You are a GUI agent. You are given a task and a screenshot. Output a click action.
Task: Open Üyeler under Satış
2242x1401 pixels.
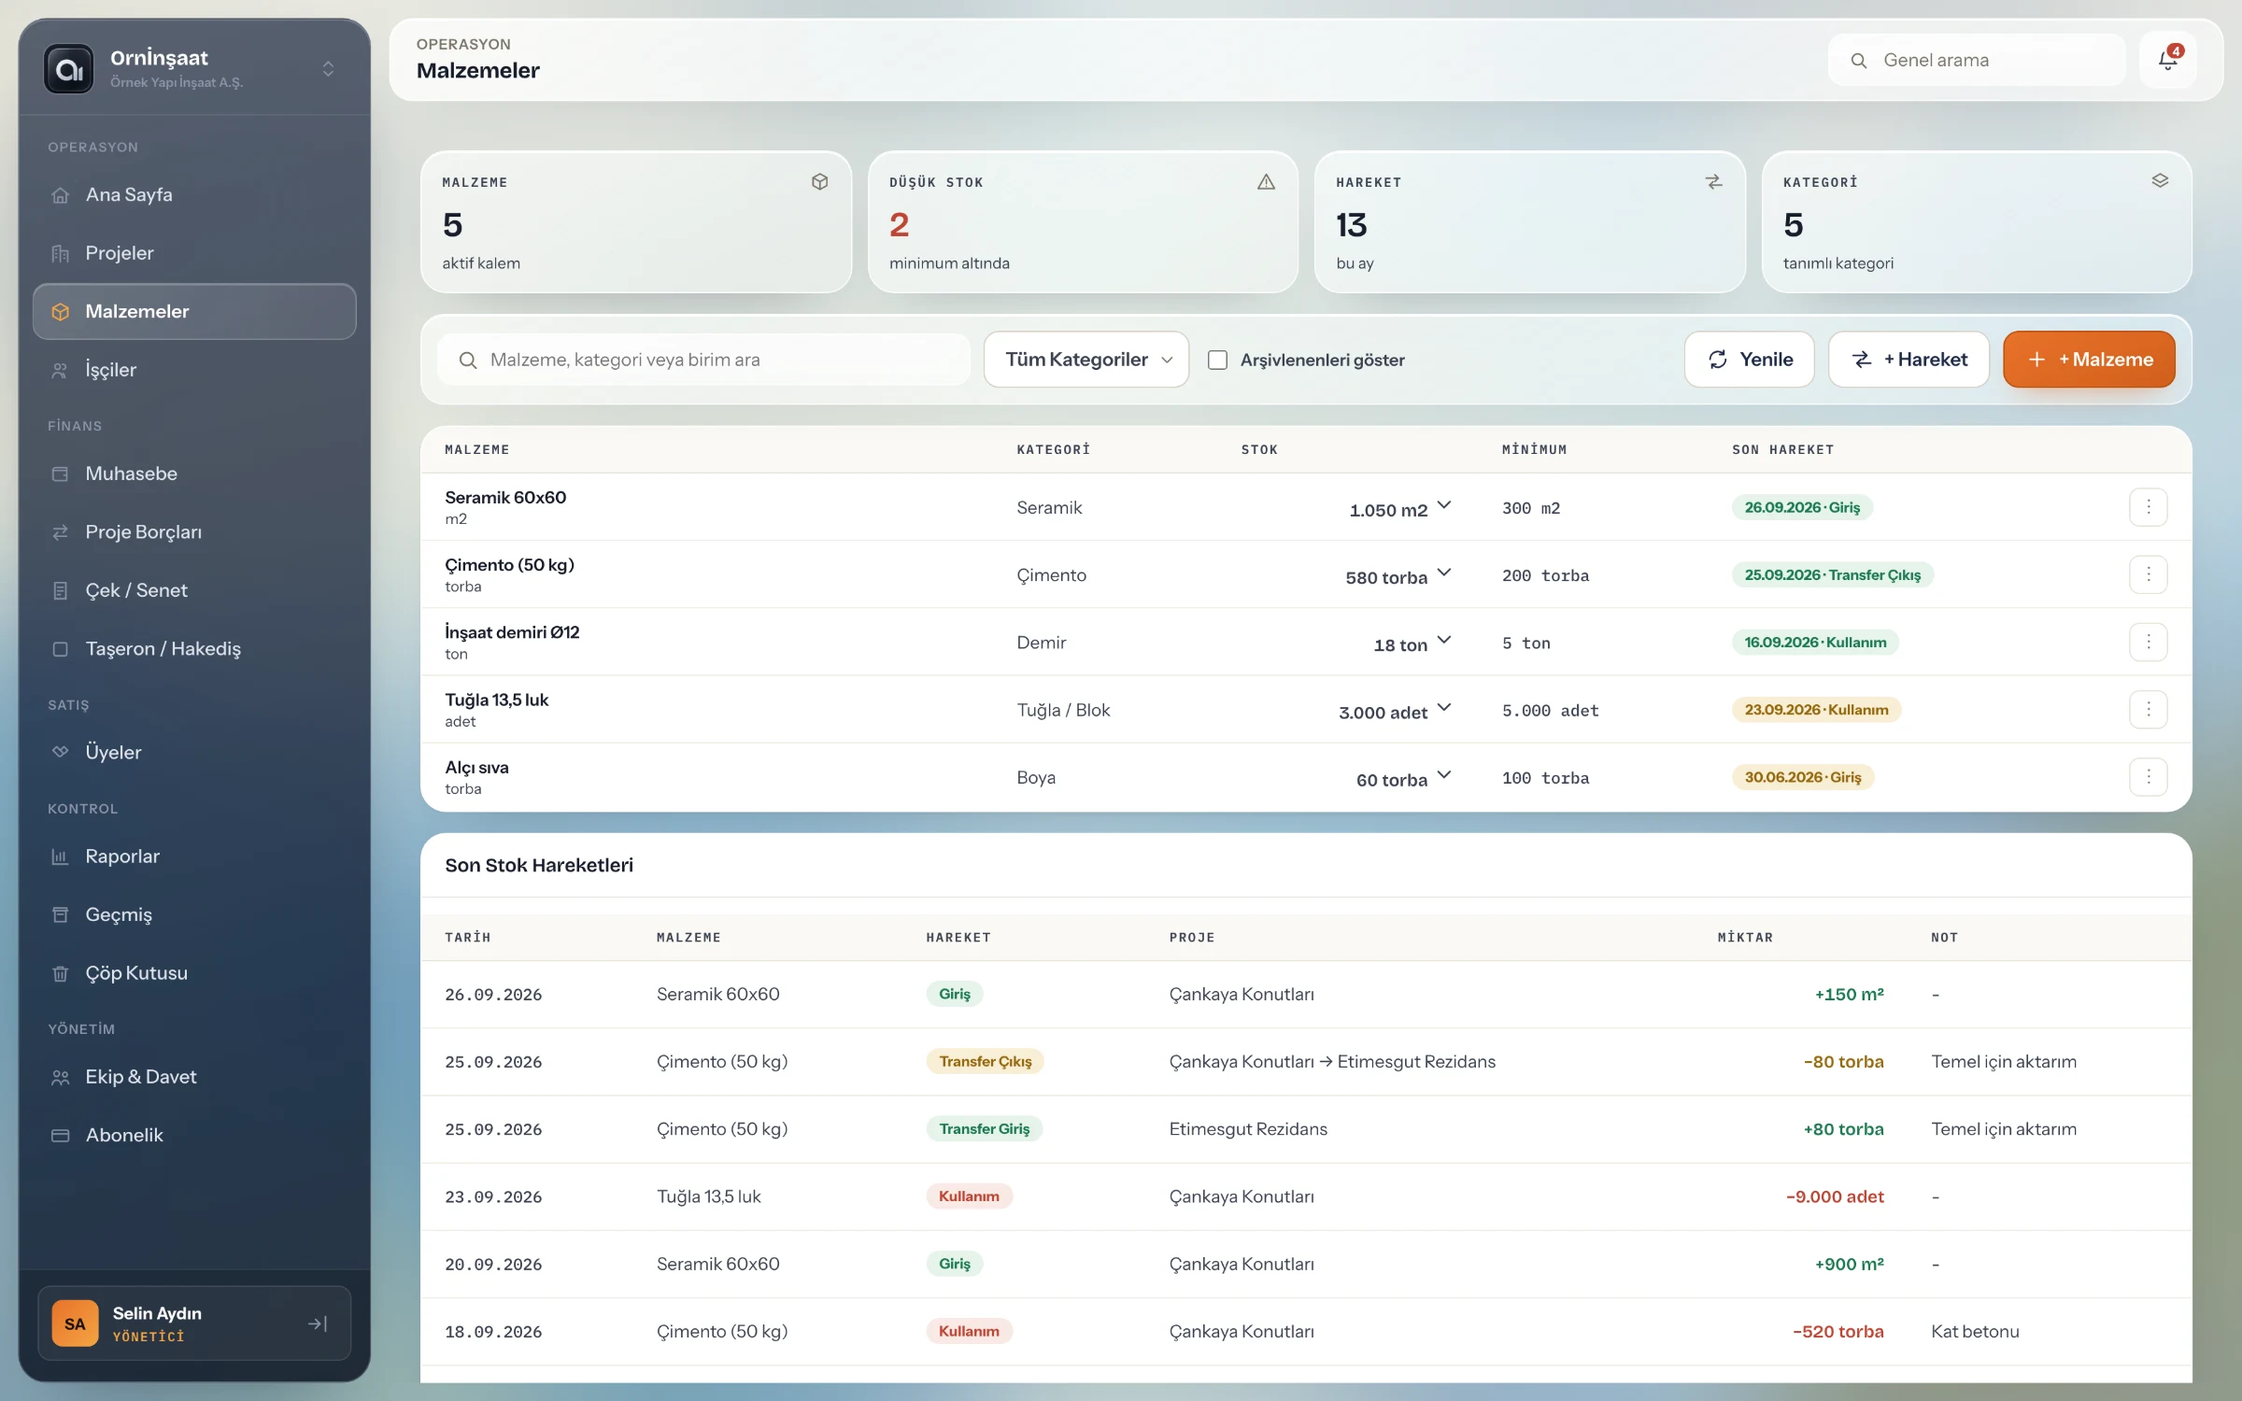(x=194, y=752)
